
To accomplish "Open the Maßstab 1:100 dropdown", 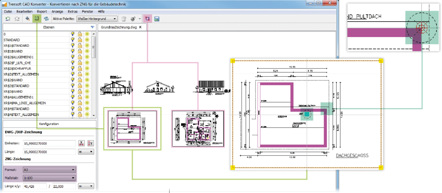I will point(49,178).
